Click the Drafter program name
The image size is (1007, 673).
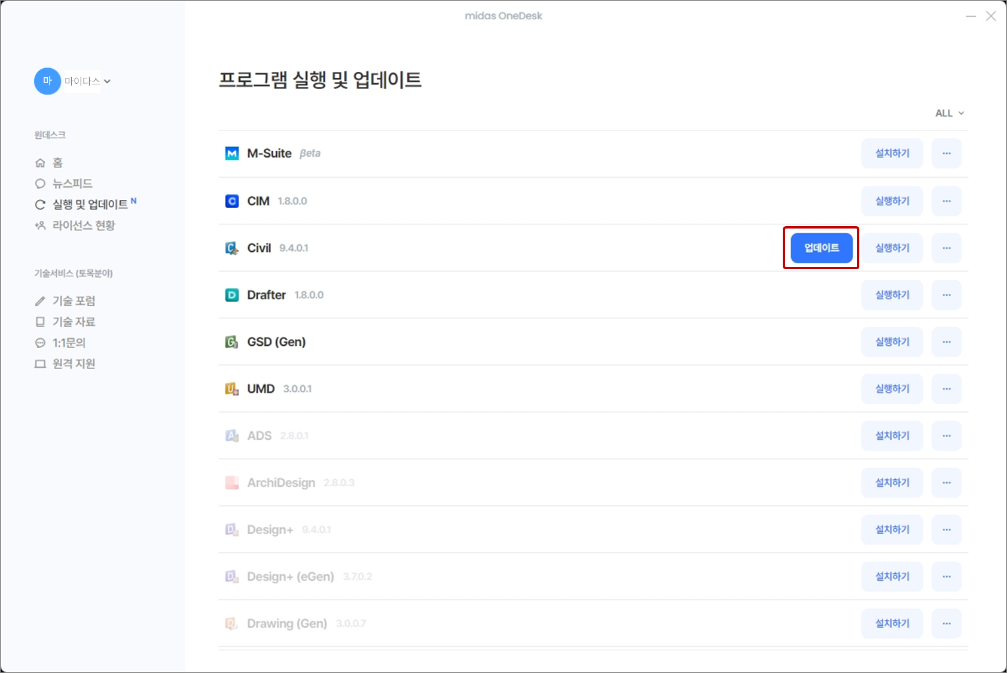[x=267, y=295]
